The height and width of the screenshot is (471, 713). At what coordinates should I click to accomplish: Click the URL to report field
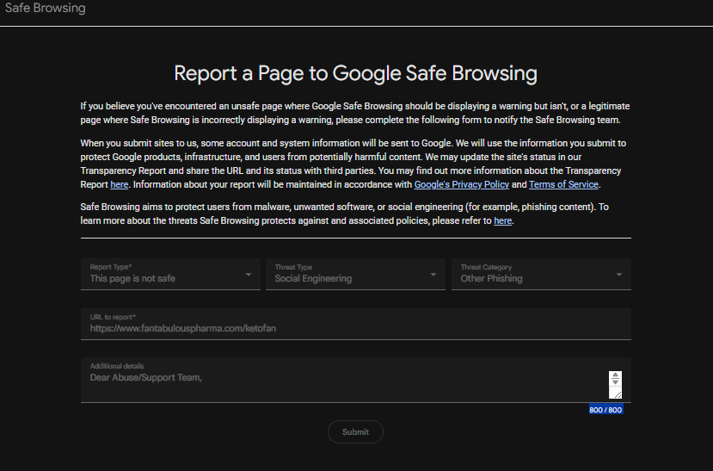pos(355,324)
